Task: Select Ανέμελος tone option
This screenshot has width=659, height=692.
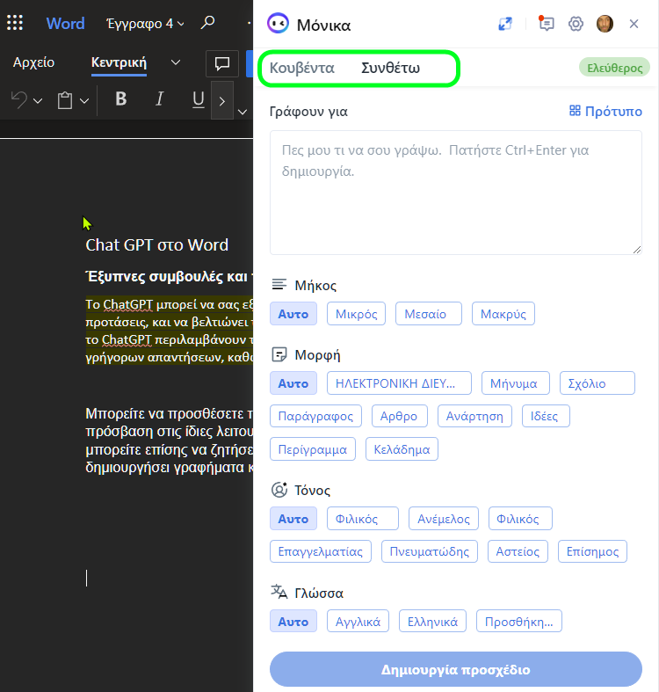Action: (444, 519)
